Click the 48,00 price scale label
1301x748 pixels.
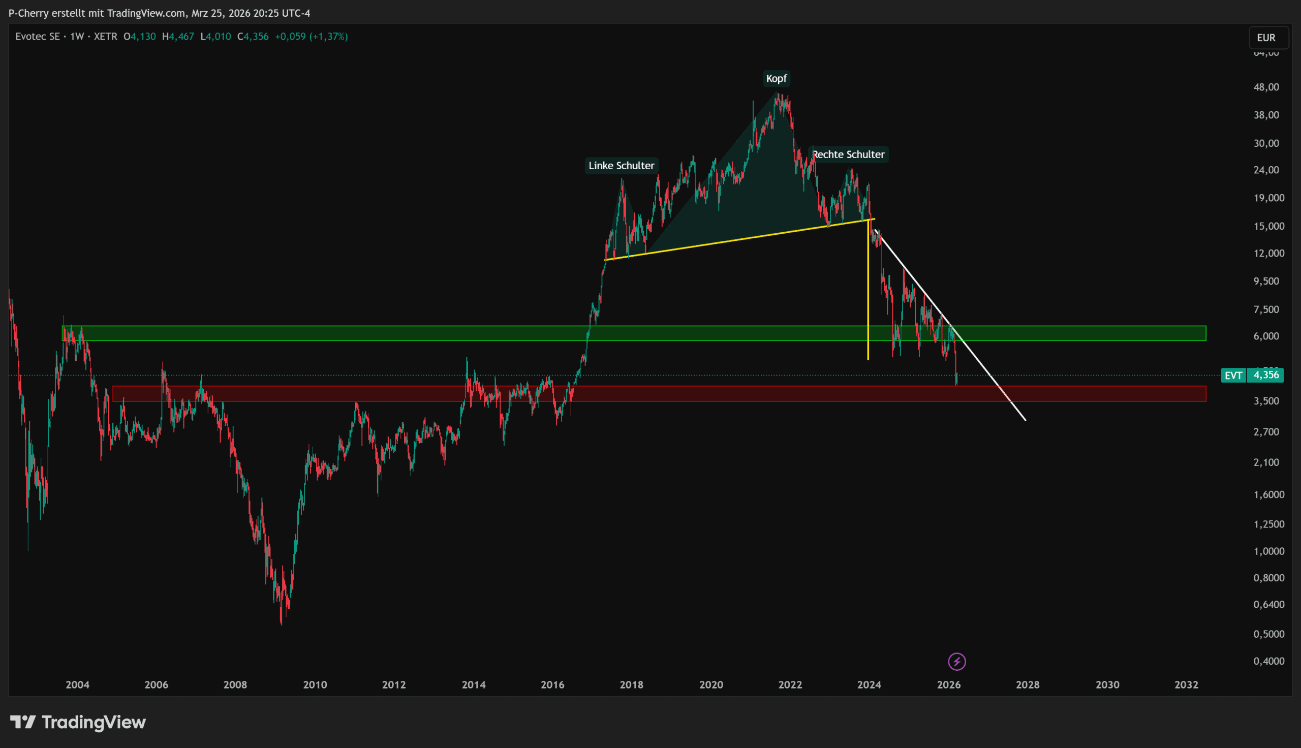point(1266,87)
